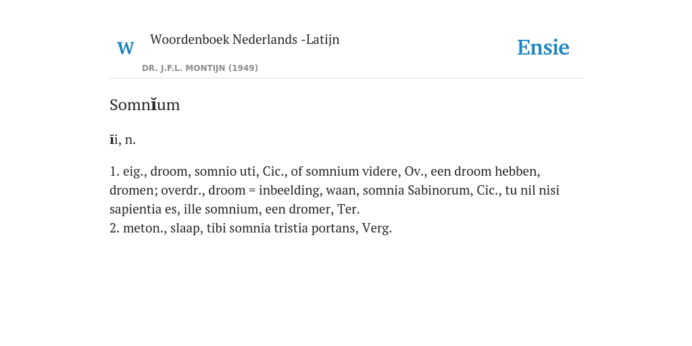Image resolution: width=692 pixels, height=346 pixels.
Task: Select the Somnĭum entry heading
Action: [x=145, y=105]
